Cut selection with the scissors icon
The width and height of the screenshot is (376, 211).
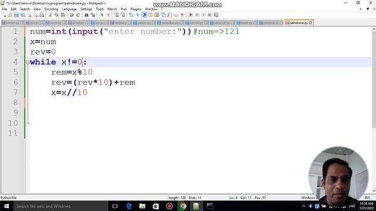[50, 15]
